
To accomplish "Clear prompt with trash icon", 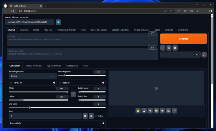I will (x=169, y=48).
